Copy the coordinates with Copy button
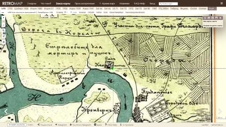Image resolution: width=226 pixels, height=127 pixels. [x=30, y=125]
